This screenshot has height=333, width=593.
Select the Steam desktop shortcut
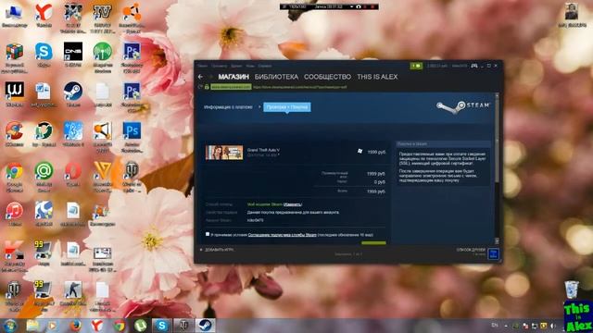pyautogui.click(x=73, y=94)
